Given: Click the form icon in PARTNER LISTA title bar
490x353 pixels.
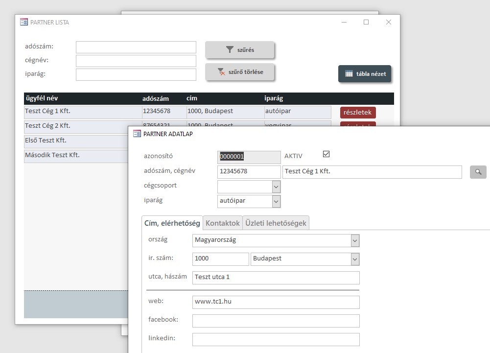Looking at the screenshot, I should 24,22.
